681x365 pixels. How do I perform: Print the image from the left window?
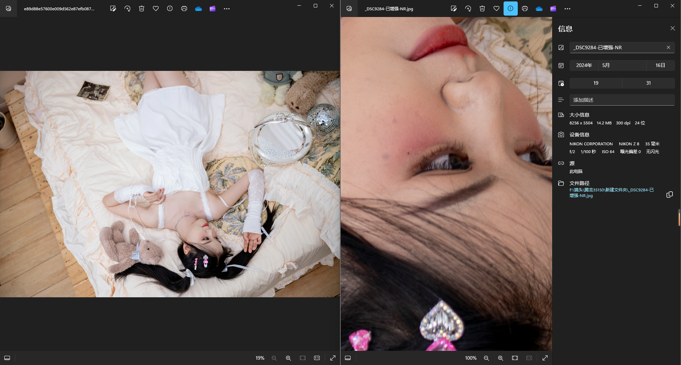pos(184,9)
